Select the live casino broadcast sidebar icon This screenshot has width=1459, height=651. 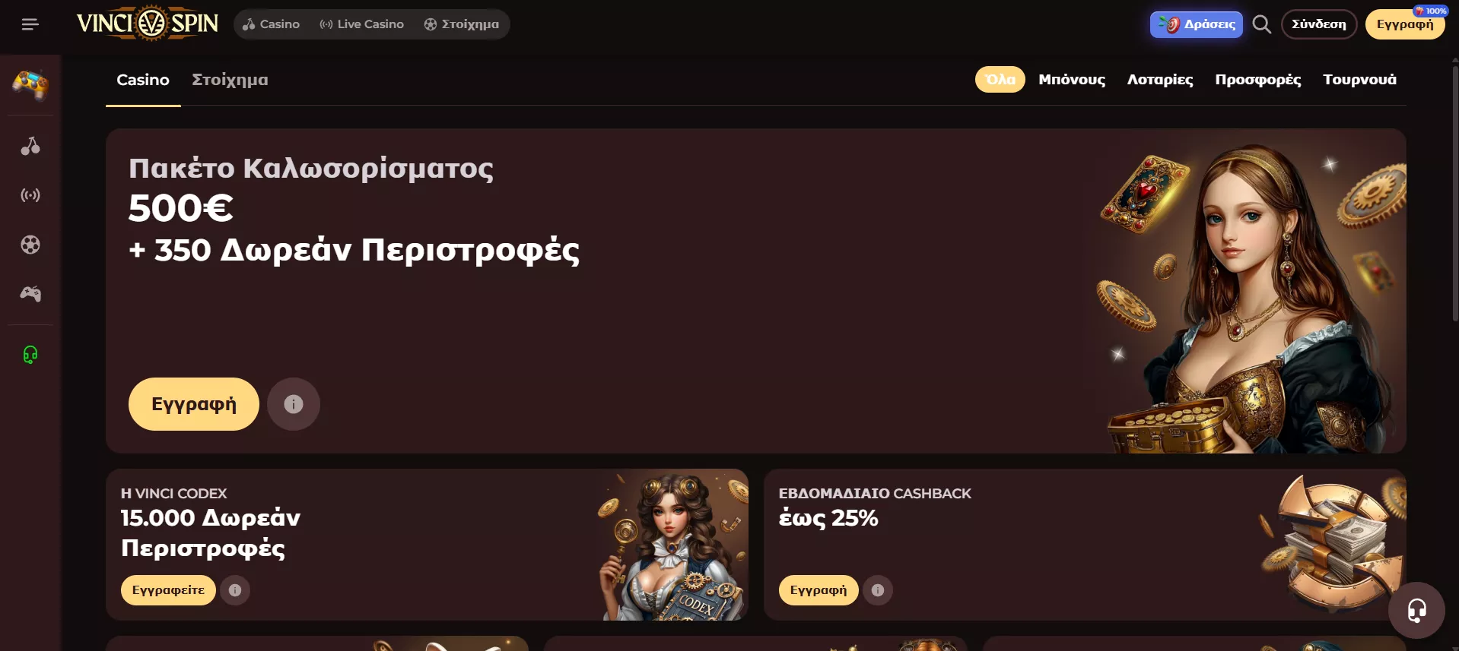[30, 195]
